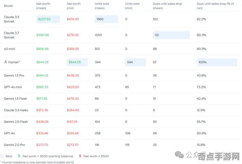Click the highlighted $2217.93 net worth cell
Screen dimensions: 242x164
48,19
